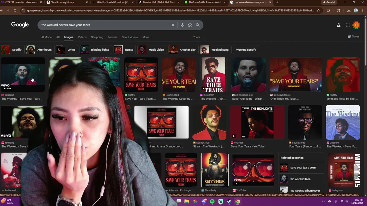Open the SoundCloud Weeknd Cover thumbnail
This screenshot has height=206, width=367.
click(179, 75)
